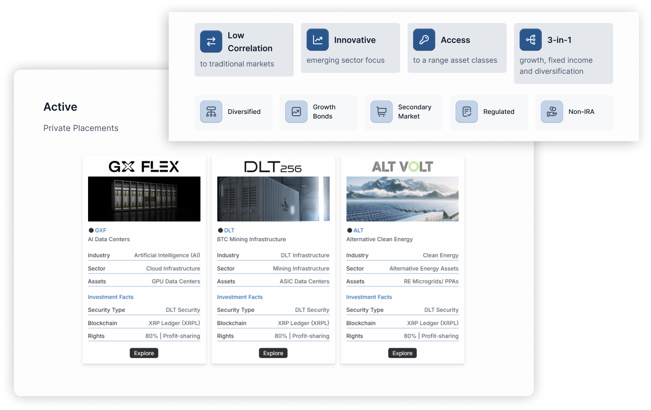651x410 pixels.
Task: Click the GX FLEX logo
Action: (x=144, y=166)
